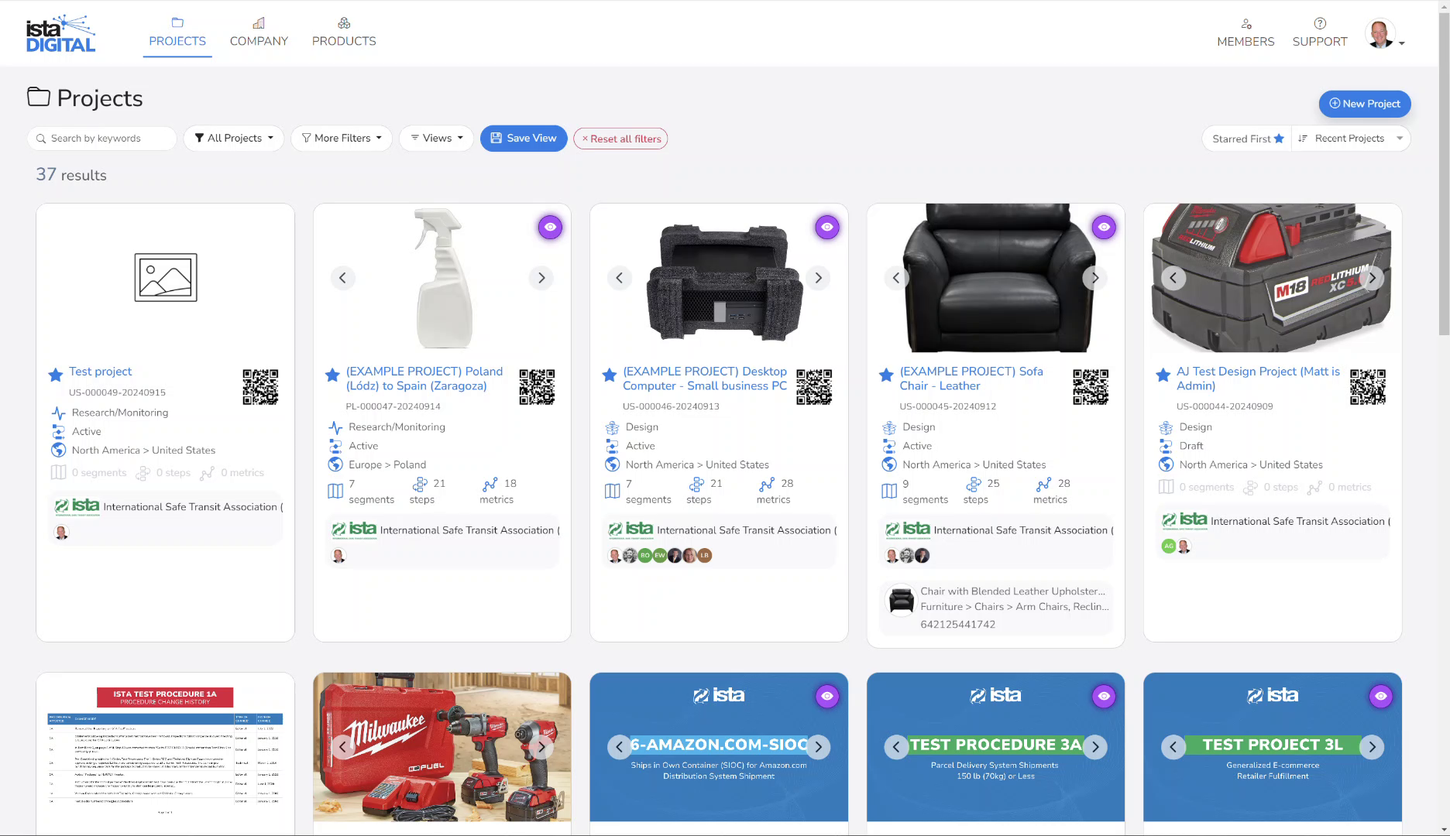This screenshot has width=1450, height=836.
Task: Show previous image of Desktop Computer project
Action: click(619, 278)
